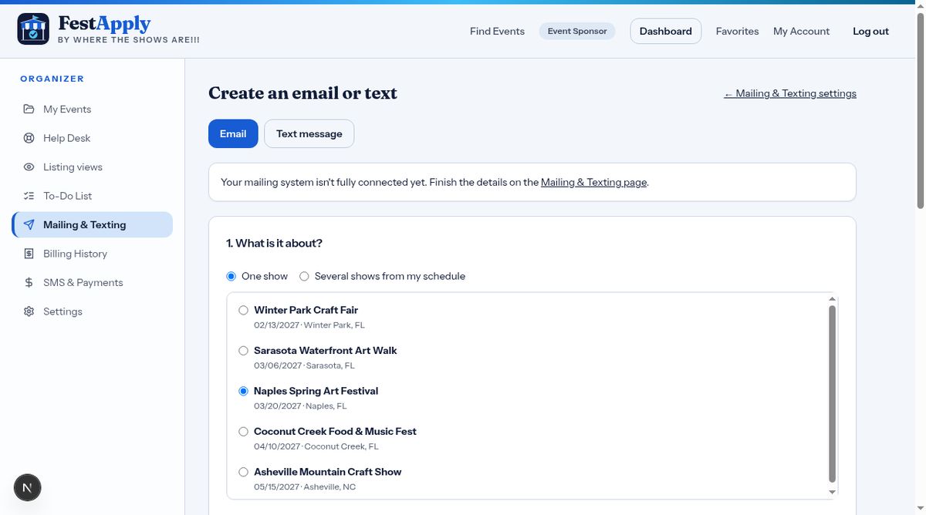Viewport: 926px width, 515px height.
Task: Open the Mailing & Texting page link
Action: coord(593,183)
